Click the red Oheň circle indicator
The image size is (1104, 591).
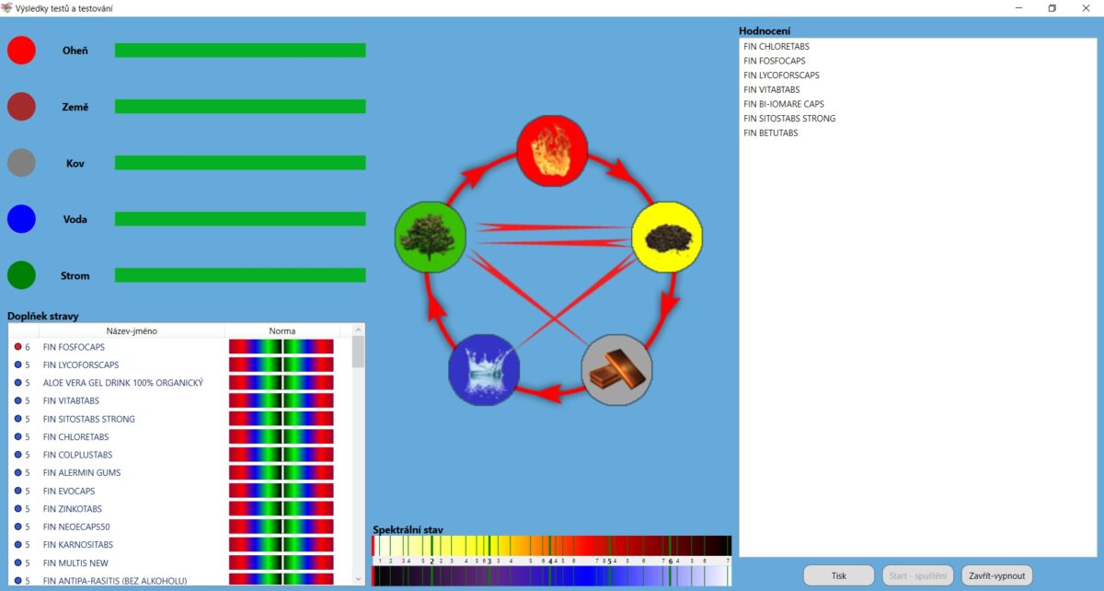click(21, 50)
